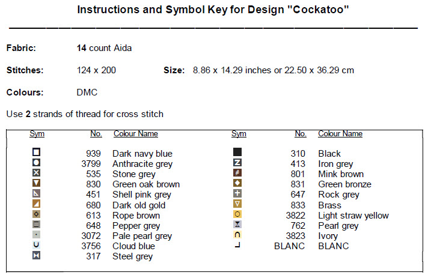This screenshot has width=431, height=275.
Task: Pick the Light straw yellow 3822 swatch
Action: (237, 215)
